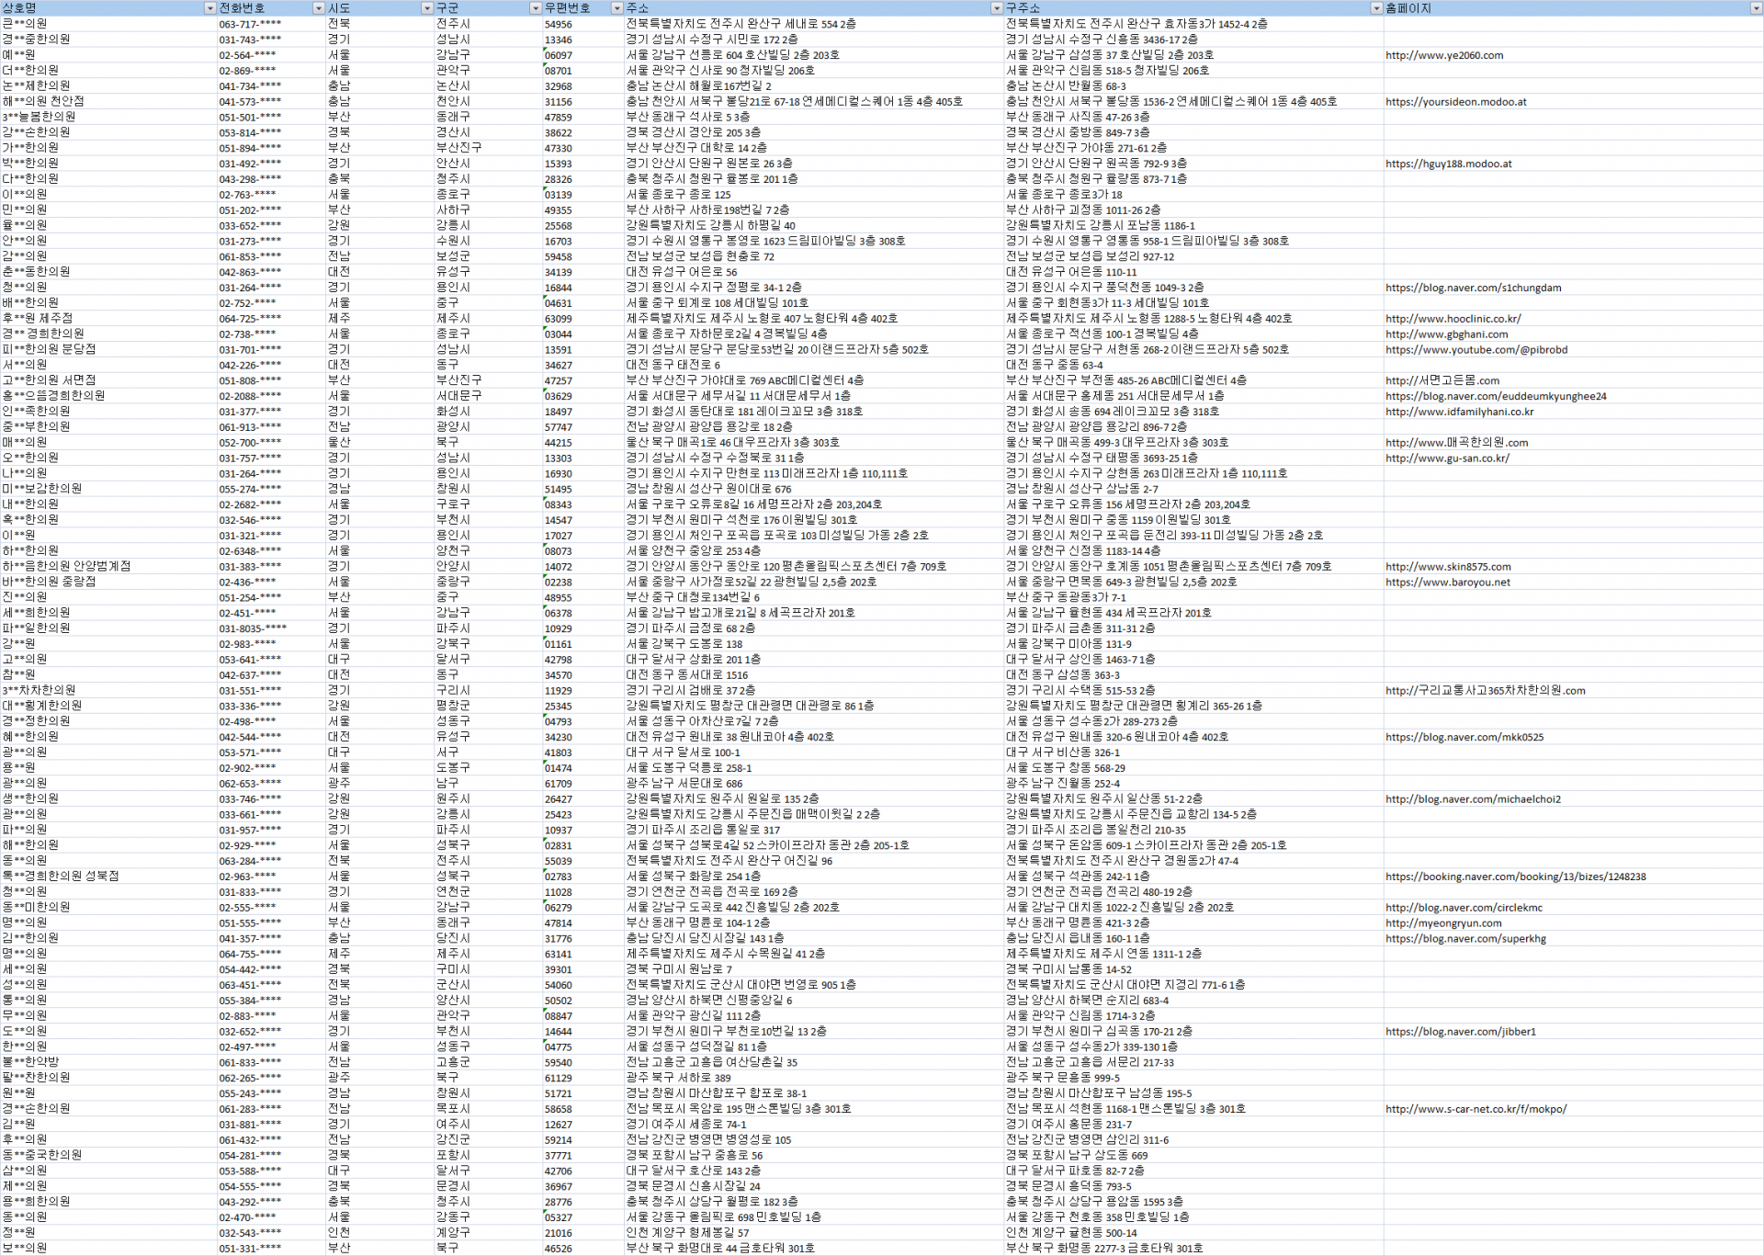Open the http://myeongryun.com link

coord(1443,923)
